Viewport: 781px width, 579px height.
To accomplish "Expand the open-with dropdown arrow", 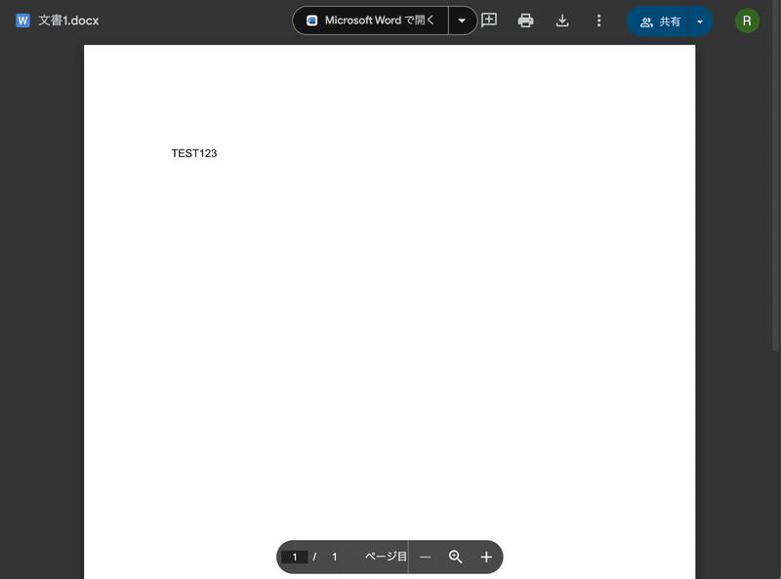I will [x=462, y=21].
